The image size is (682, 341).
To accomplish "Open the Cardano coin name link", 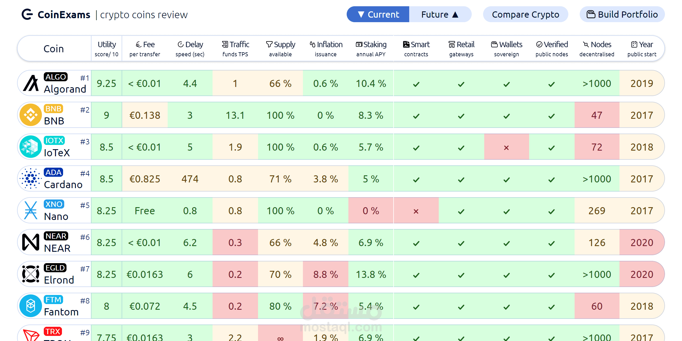I will click(63, 185).
